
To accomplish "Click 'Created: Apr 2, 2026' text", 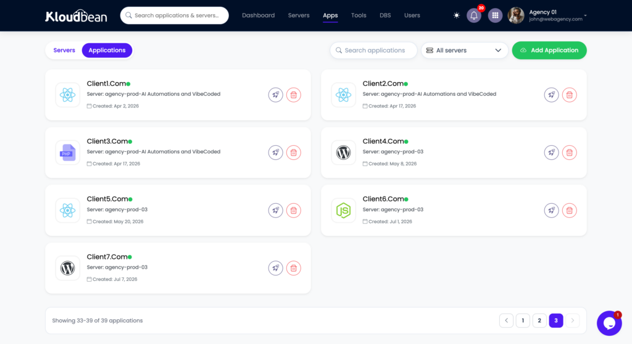I will (x=115, y=106).
